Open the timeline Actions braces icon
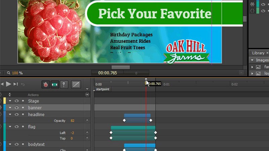The width and height of the screenshot is (269, 151). tap(87, 95)
